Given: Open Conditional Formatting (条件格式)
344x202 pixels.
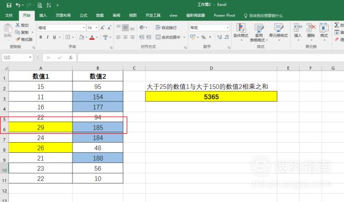Looking at the screenshot, I should pyautogui.click(x=241, y=32).
